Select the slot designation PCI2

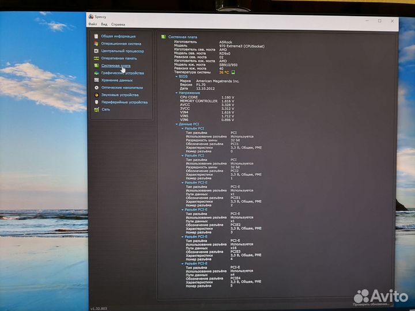[x=235, y=171]
